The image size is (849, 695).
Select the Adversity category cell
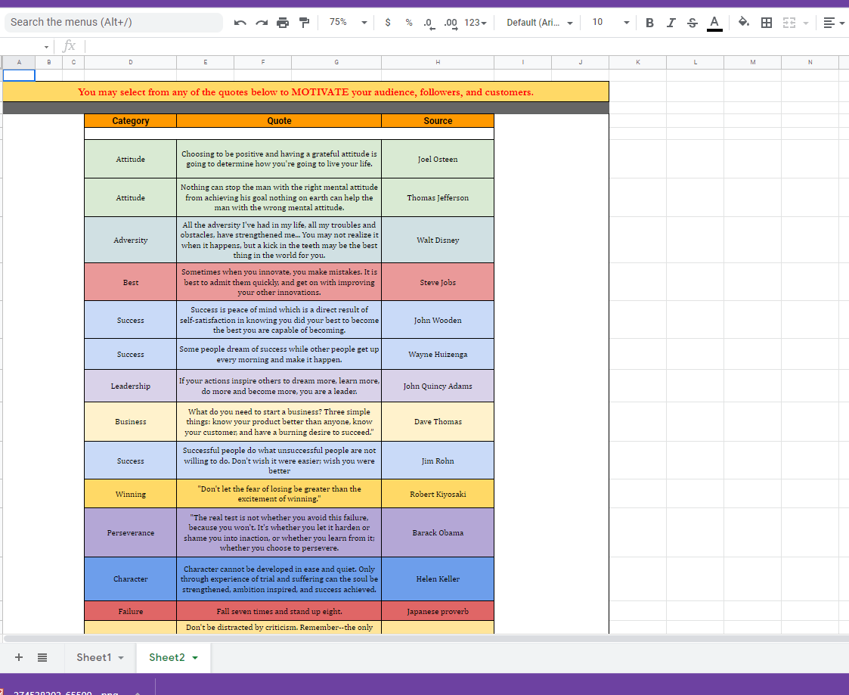point(131,240)
